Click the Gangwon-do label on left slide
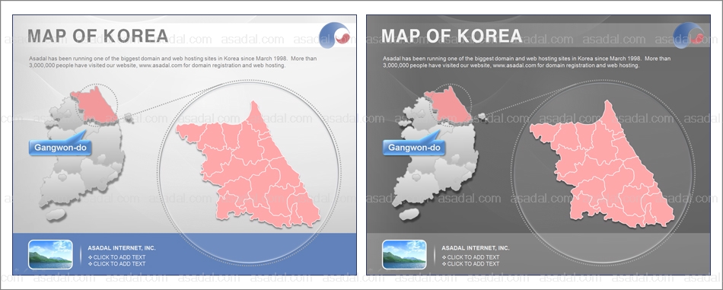 (x=60, y=148)
